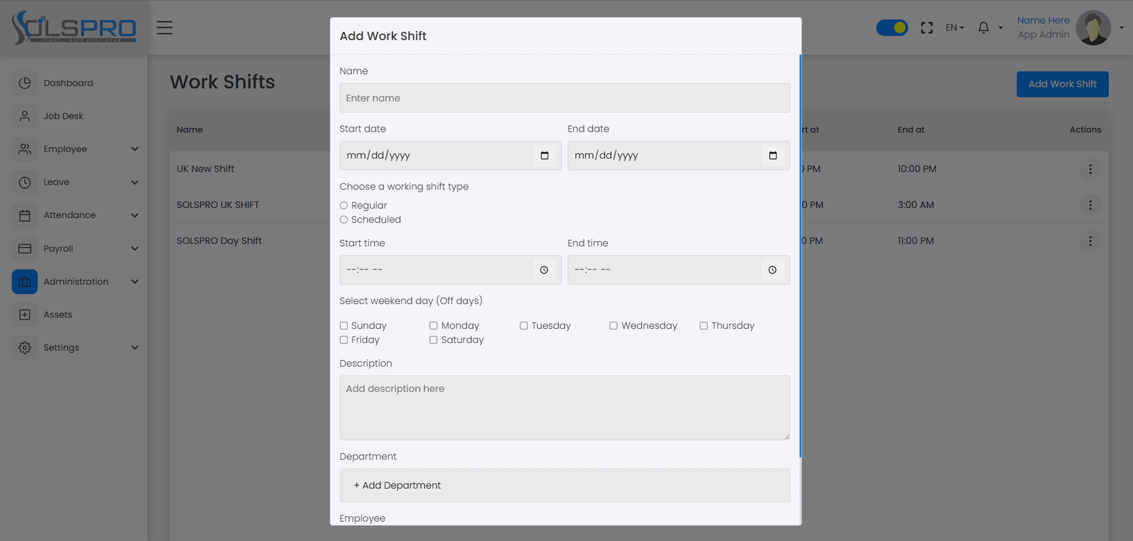Select the Scheduled shift type radio
Screen dimensions: 1133x541
(x=343, y=220)
